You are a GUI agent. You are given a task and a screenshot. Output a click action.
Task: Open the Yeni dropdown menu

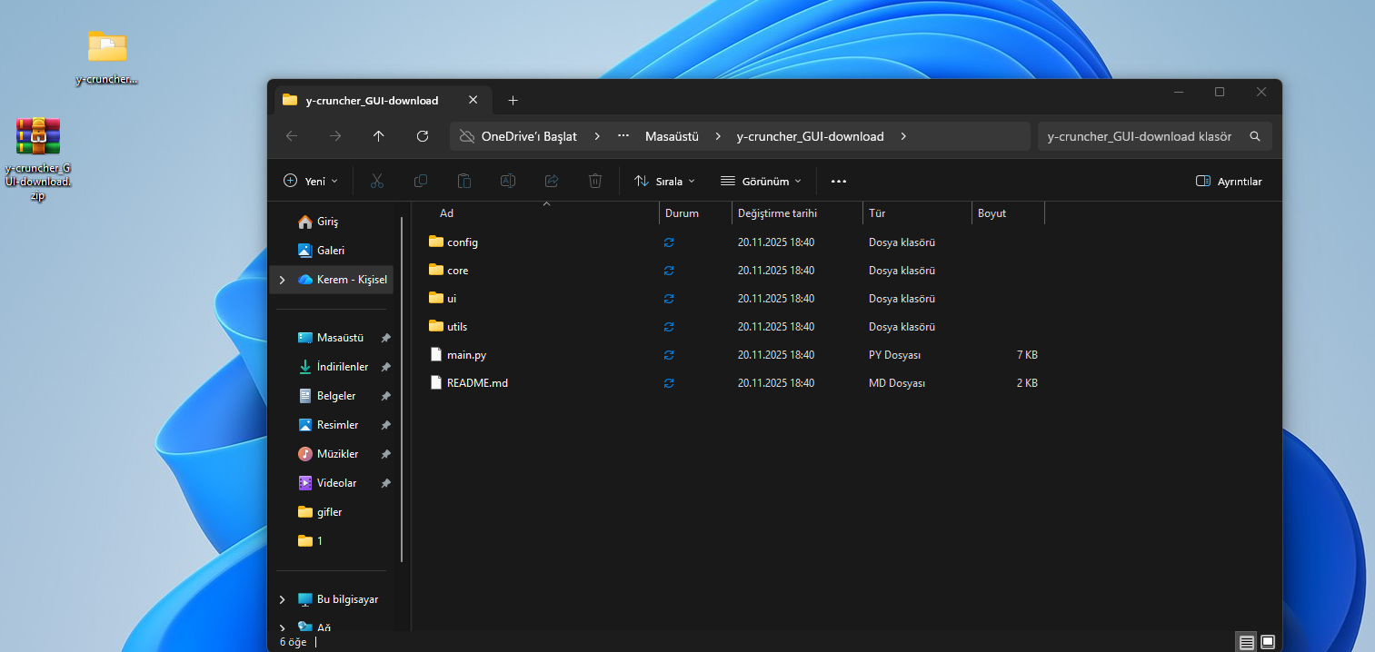click(x=311, y=182)
